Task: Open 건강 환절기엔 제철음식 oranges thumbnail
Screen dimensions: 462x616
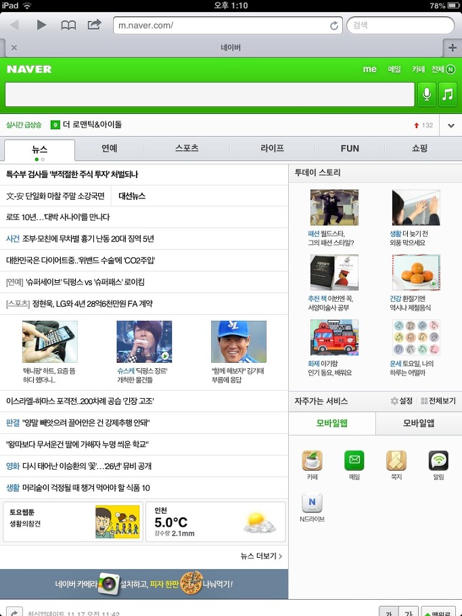Action: [416, 272]
